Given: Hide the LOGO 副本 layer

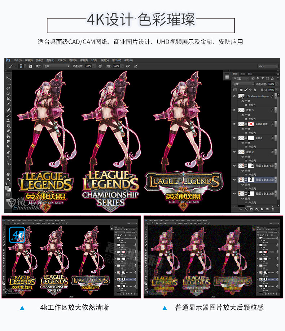Looking at the screenshot, I should click(234, 124).
